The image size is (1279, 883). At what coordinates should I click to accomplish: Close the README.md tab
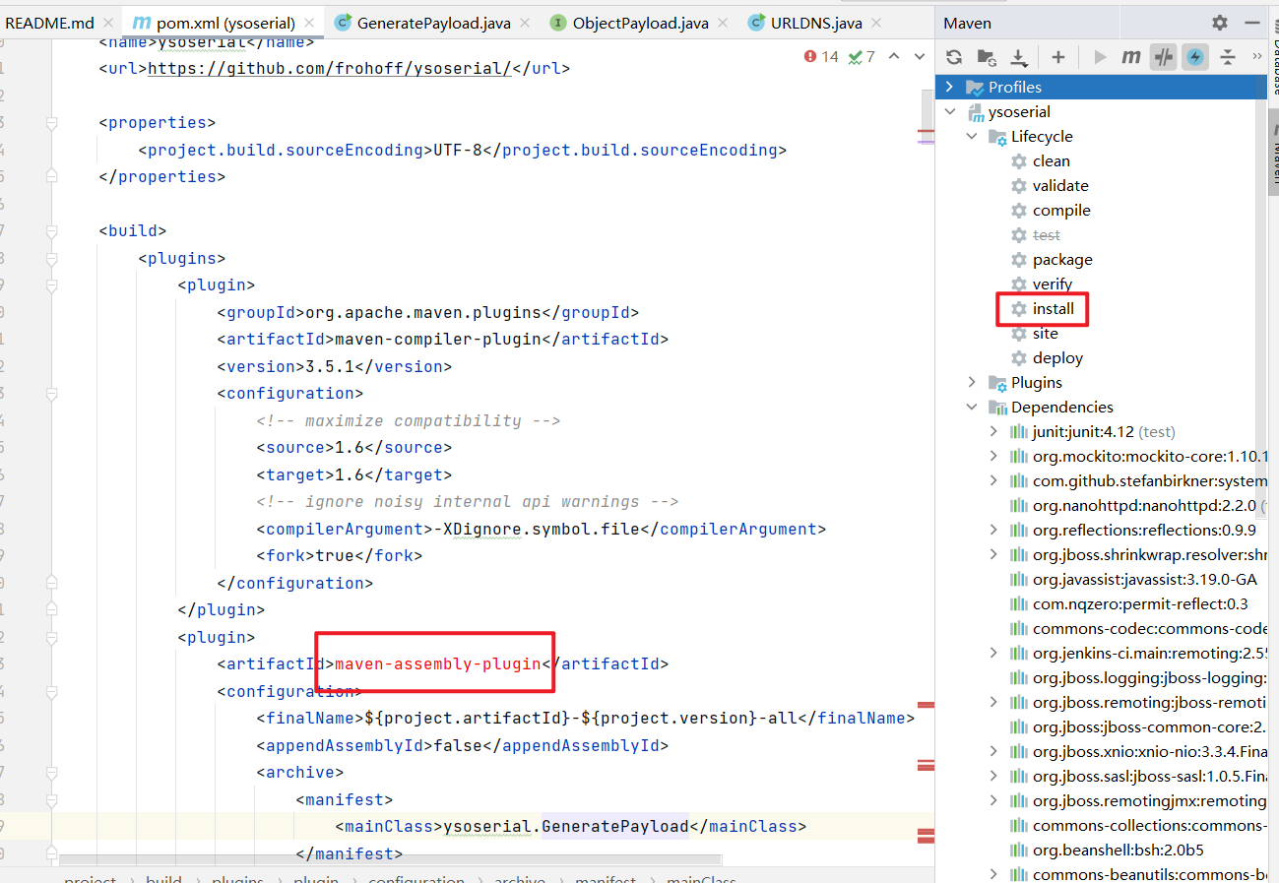coord(110,23)
